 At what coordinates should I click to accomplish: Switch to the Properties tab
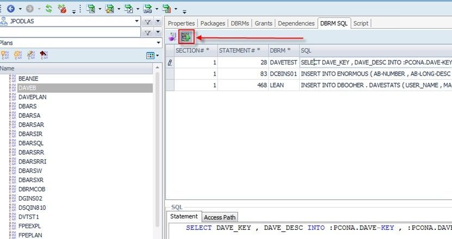(x=181, y=23)
